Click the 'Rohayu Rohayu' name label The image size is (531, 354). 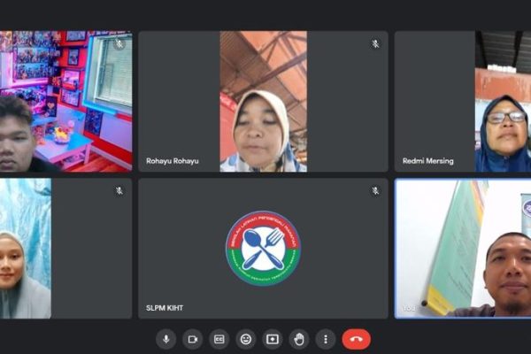click(171, 161)
